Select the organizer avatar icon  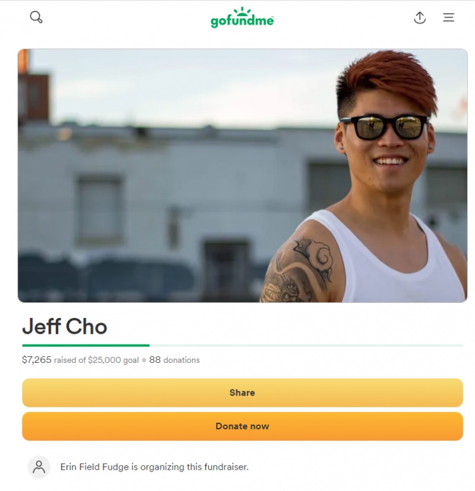[x=39, y=467]
